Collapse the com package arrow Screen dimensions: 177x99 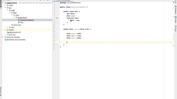pos(12,15)
